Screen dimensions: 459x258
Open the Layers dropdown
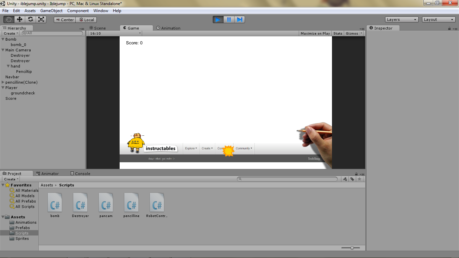pos(402,19)
